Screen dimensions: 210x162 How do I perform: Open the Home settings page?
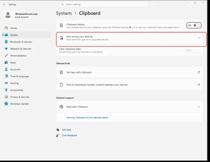[x=27, y=28]
